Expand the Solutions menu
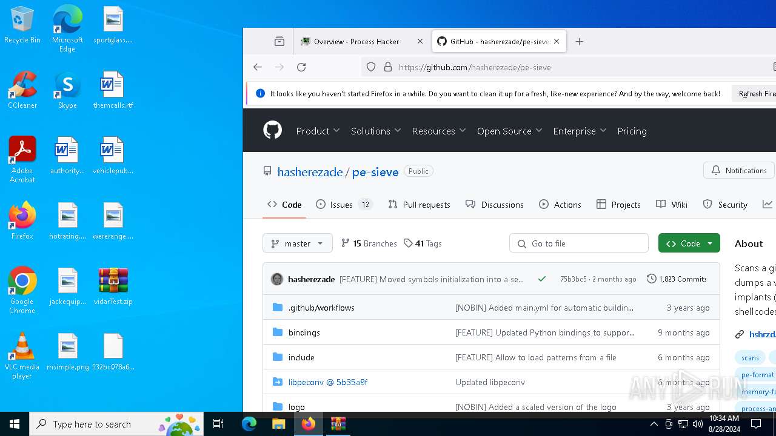 pos(376,131)
